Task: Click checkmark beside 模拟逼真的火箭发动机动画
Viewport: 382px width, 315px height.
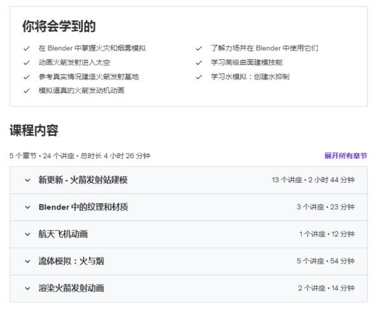Action: point(27,91)
